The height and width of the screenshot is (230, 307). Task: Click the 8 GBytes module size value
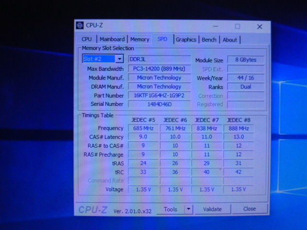246,60
